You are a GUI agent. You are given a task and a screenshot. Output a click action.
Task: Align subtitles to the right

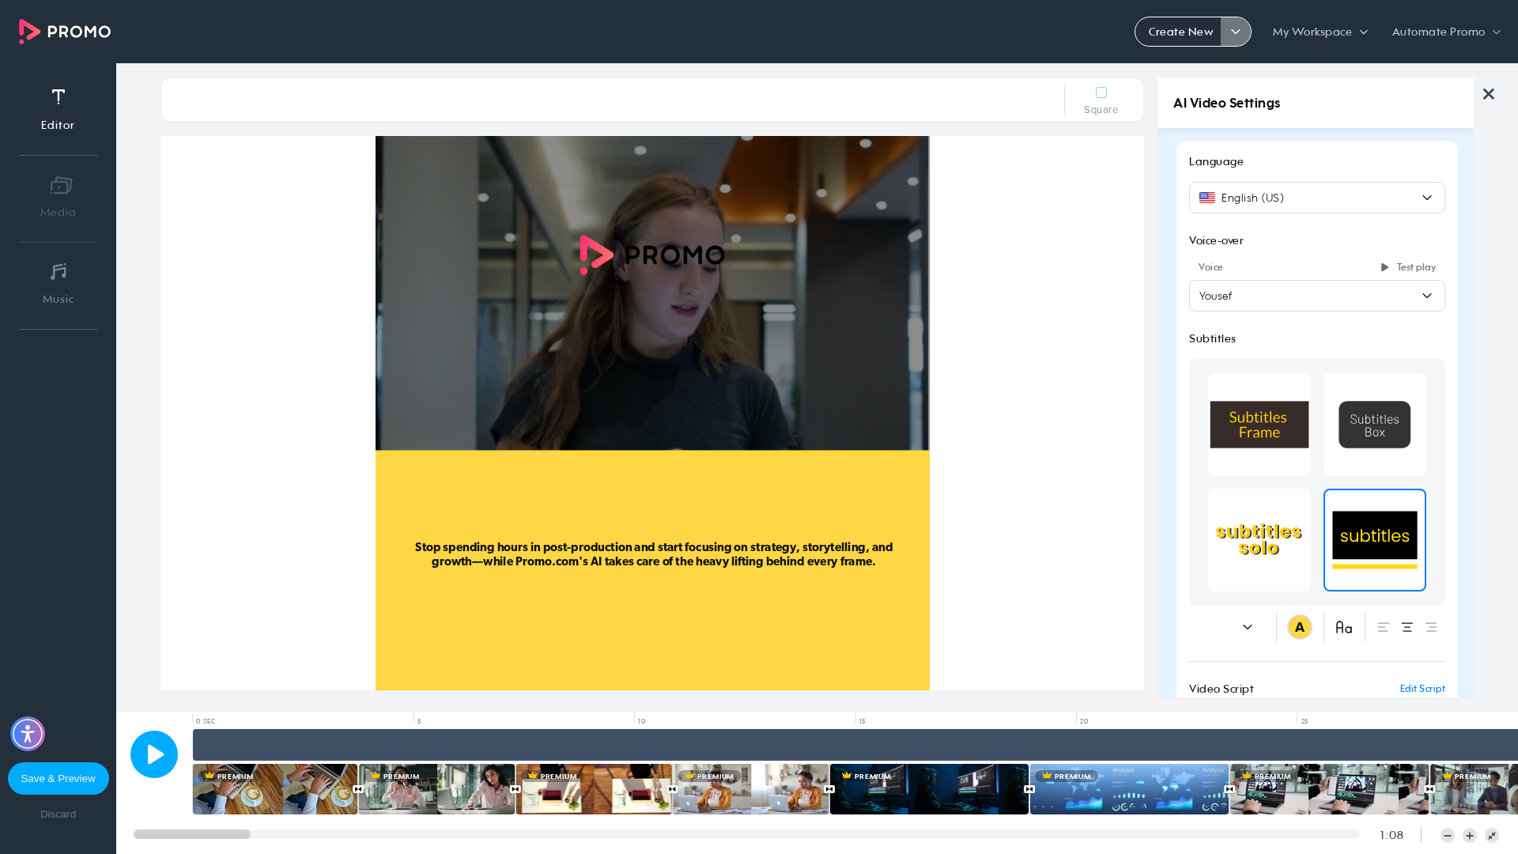point(1430,627)
